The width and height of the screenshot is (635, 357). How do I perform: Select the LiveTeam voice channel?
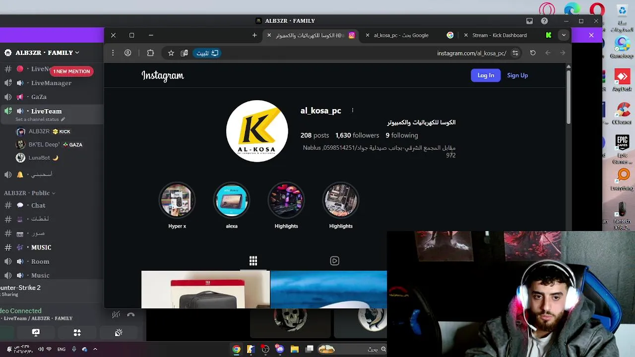(51, 111)
